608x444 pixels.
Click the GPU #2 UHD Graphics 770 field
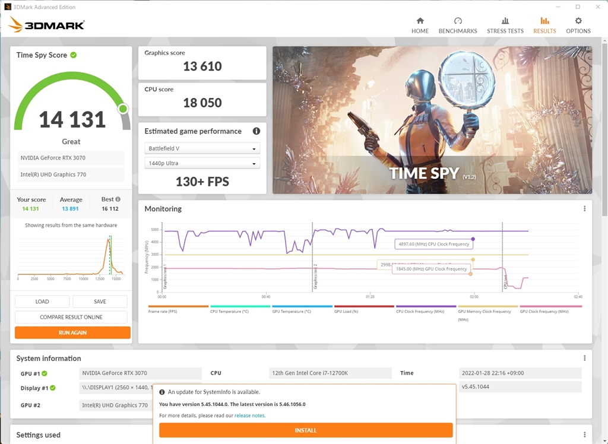pyautogui.click(x=116, y=405)
